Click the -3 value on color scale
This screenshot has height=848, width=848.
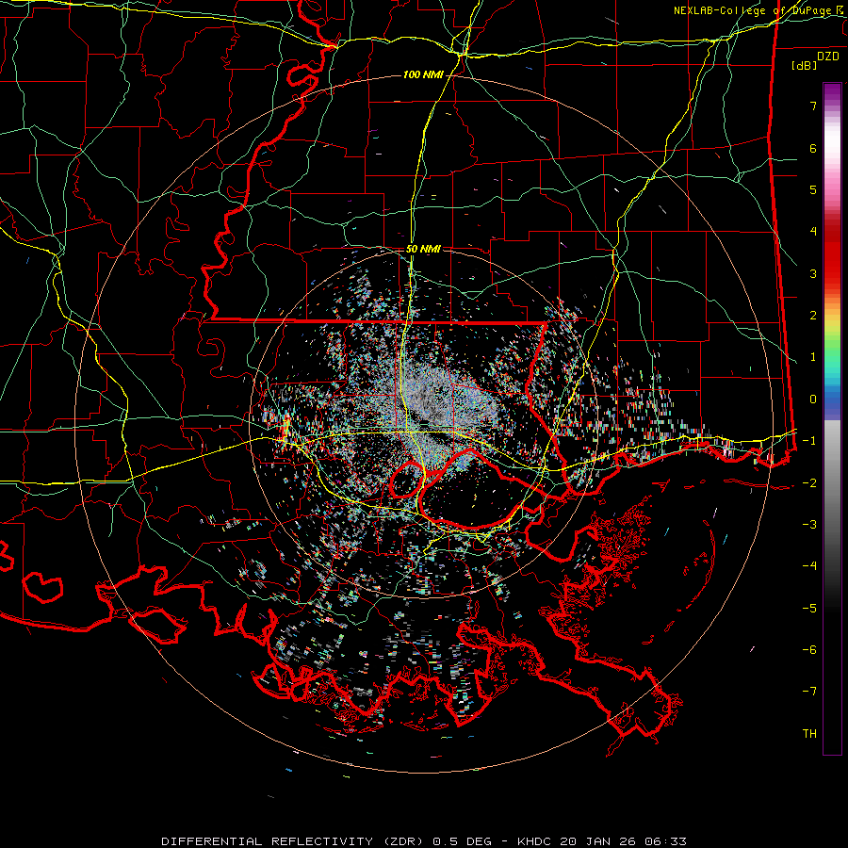[809, 525]
